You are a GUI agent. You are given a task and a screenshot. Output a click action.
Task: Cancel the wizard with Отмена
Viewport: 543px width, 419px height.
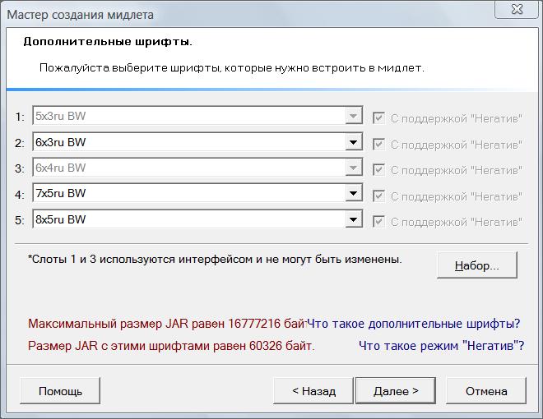pyautogui.click(x=485, y=391)
